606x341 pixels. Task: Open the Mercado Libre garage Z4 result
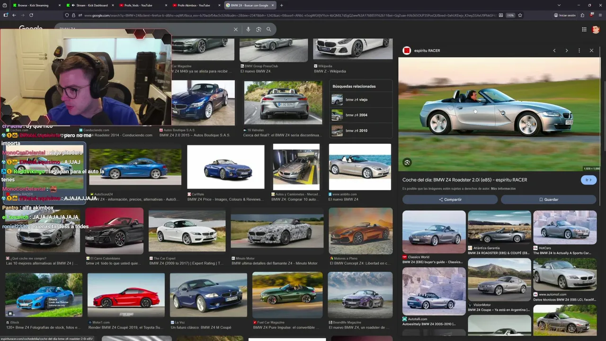(296, 167)
